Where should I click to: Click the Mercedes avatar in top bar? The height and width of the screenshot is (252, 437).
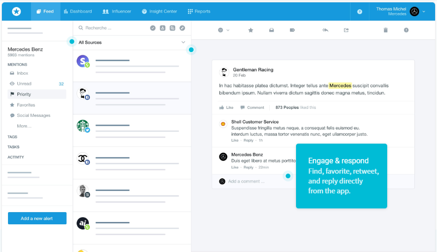pyautogui.click(x=414, y=11)
